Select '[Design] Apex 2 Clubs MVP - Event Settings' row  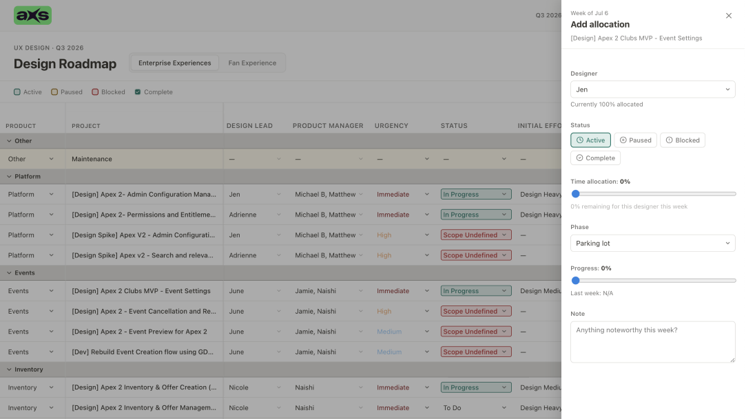click(x=141, y=291)
